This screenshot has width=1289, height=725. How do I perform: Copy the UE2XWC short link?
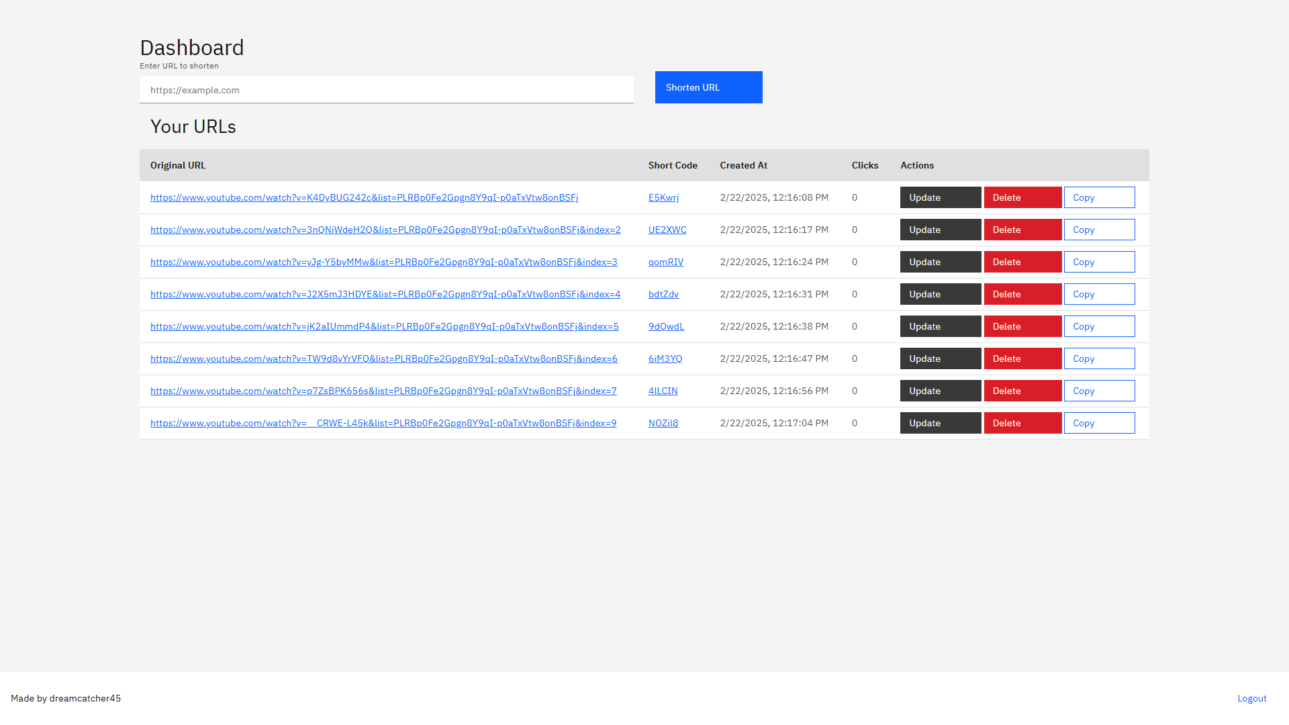tap(1100, 230)
